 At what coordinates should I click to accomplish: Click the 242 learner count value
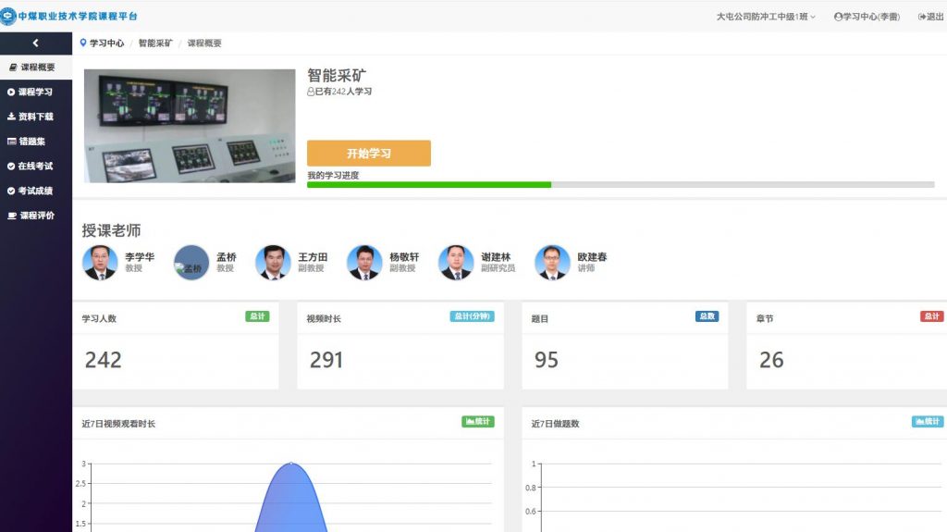[x=104, y=360]
